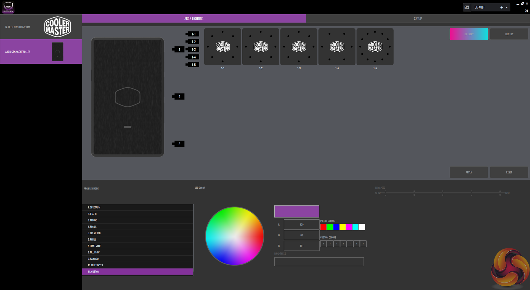The image size is (530, 290).
Task: Choose the fan device tile 1-2
Action: tap(261, 47)
